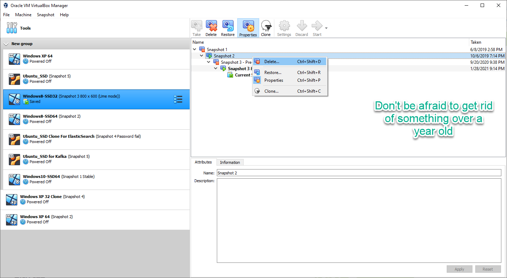Select the Windows10-SSD64 machine icon
This screenshot has height=278, width=507.
pyautogui.click(x=14, y=180)
